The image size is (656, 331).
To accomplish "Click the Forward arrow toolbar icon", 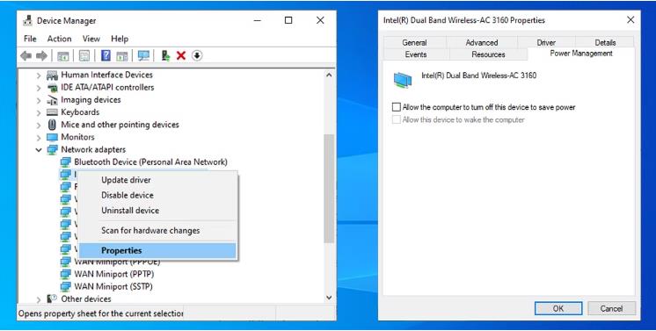I will click(41, 55).
